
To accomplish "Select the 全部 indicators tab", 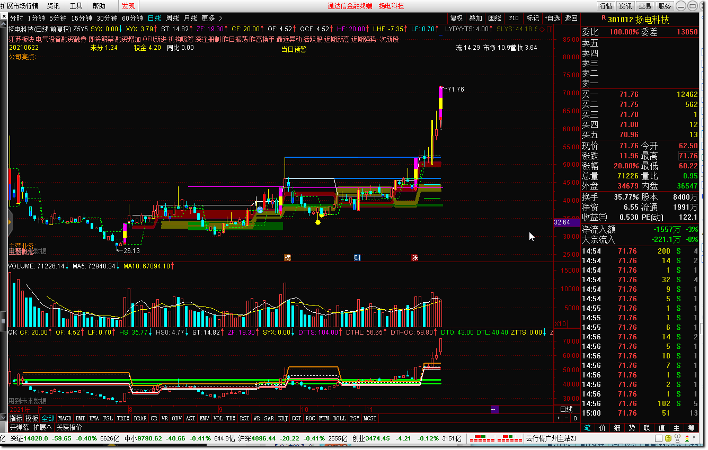I will click(48, 418).
